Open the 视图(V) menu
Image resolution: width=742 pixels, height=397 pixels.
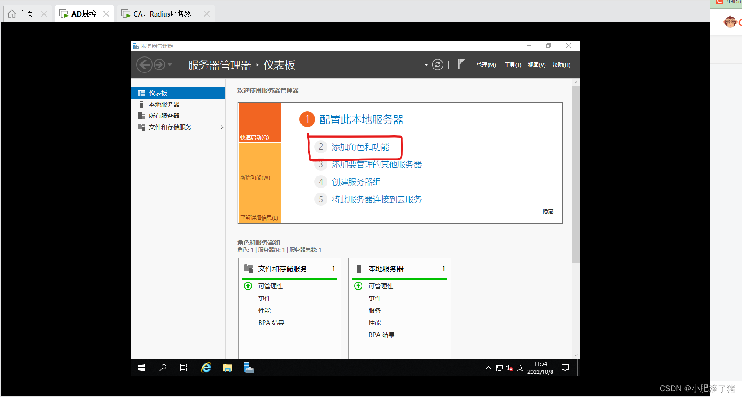(x=537, y=65)
